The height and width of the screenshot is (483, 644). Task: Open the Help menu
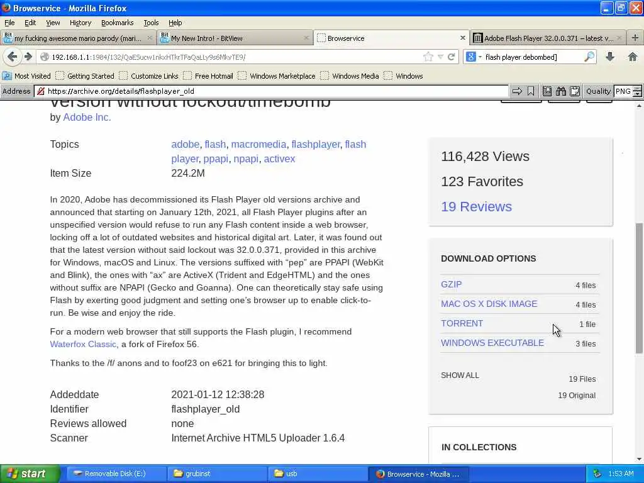point(175,23)
